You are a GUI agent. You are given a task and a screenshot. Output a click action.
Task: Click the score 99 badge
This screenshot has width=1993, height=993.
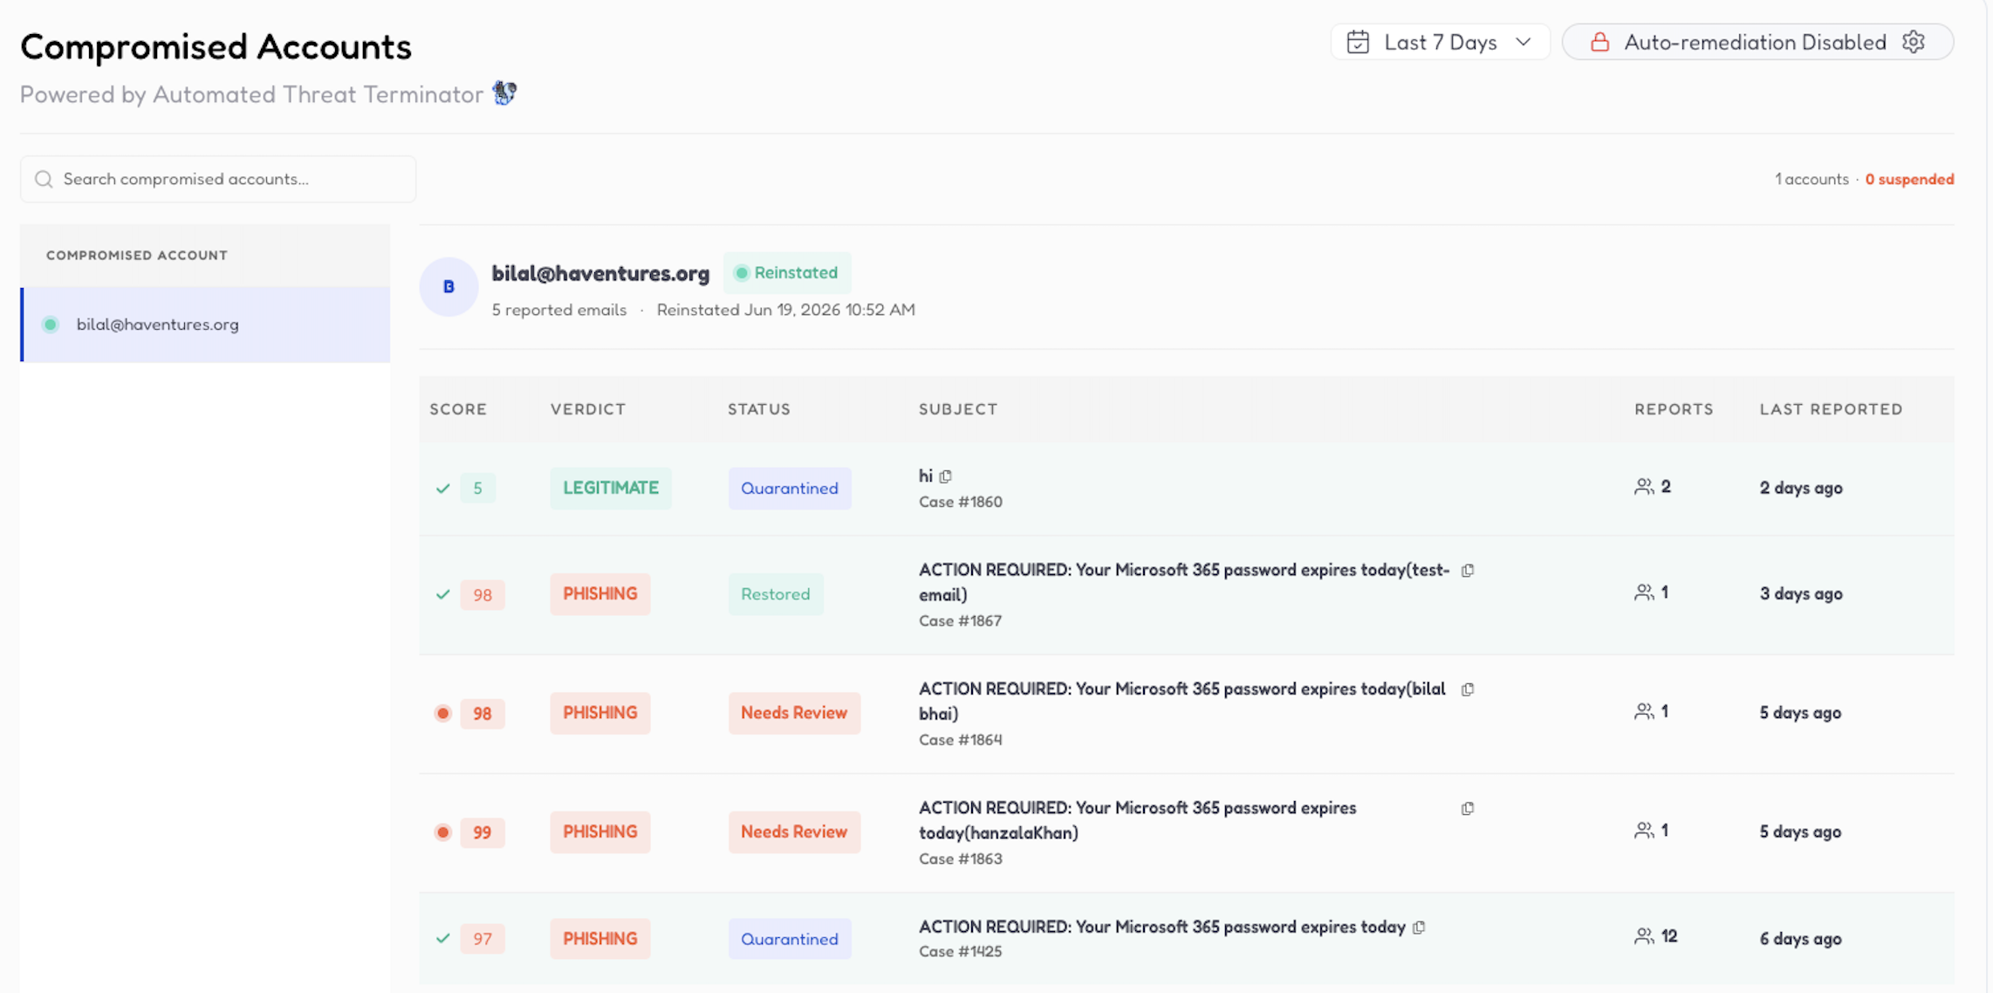click(x=483, y=832)
